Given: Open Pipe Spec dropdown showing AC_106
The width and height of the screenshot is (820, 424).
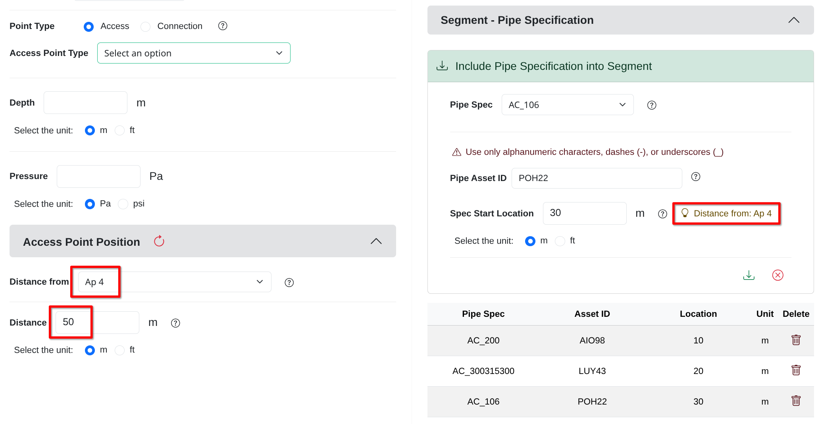Looking at the screenshot, I should point(568,105).
